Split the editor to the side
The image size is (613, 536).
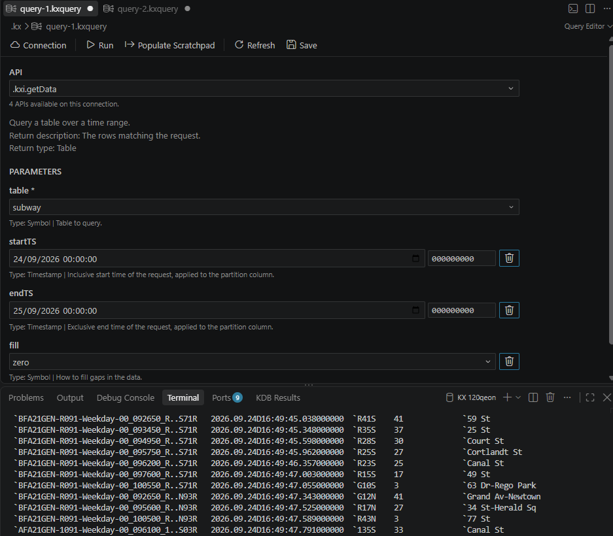point(590,8)
